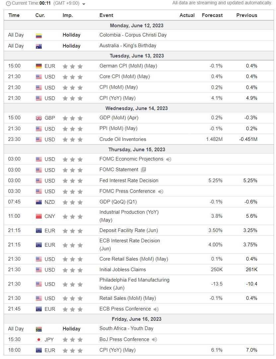Click the Time column header
This screenshot has width=276, height=359.
pyautogui.click(x=14, y=15)
